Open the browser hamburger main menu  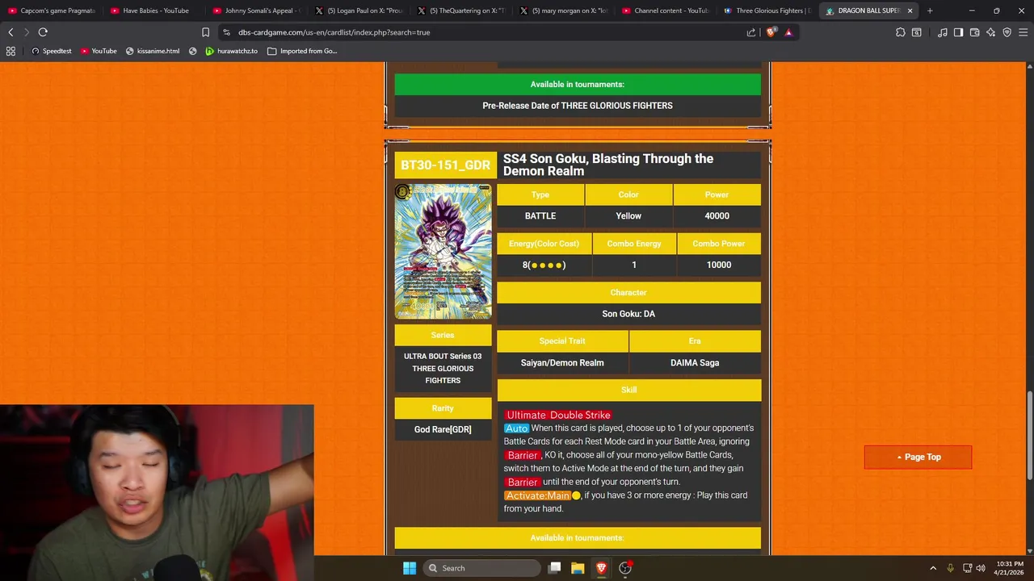click(1023, 32)
